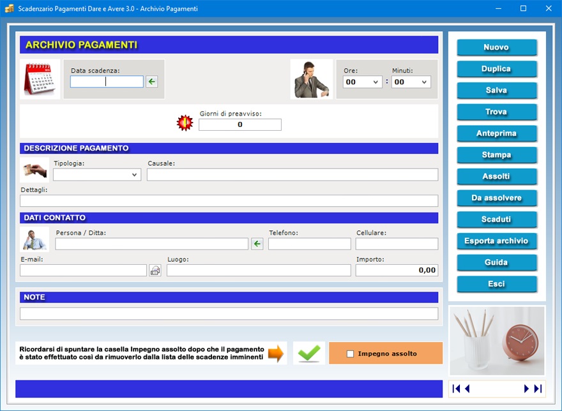This screenshot has height=411, width=562.
Task: Open Anteprima print preview
Action: tap(496, 133)
